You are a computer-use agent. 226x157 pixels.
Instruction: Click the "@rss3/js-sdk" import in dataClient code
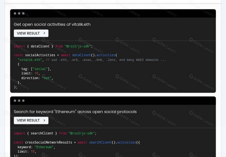click(x=78, y=46)
